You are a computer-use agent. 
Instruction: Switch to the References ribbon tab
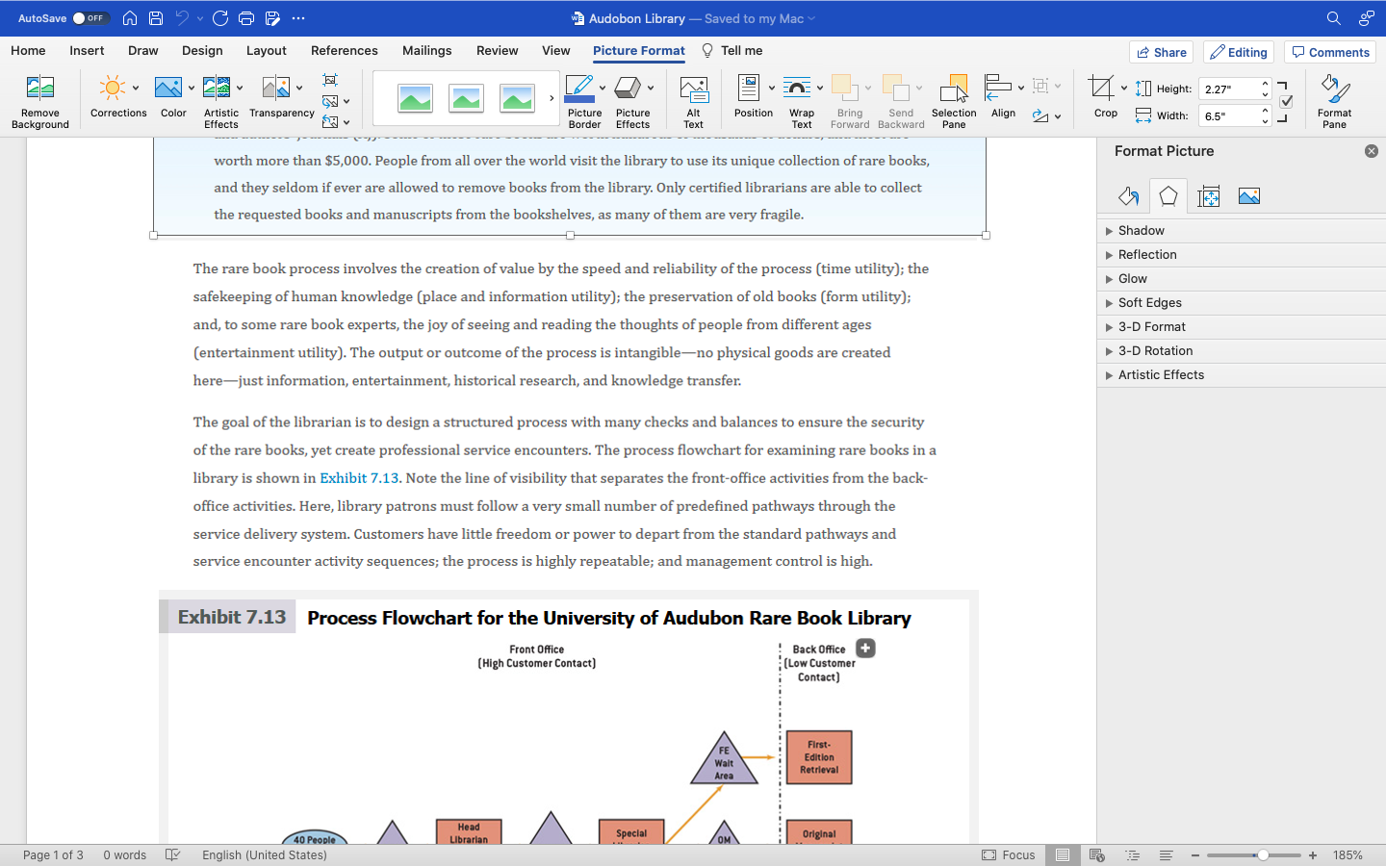[345, 51]
